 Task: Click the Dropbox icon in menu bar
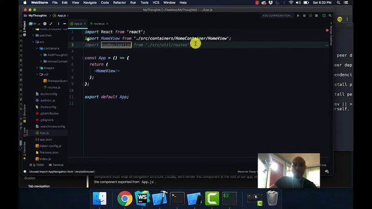pyautogui.click(x=270, y=2)
